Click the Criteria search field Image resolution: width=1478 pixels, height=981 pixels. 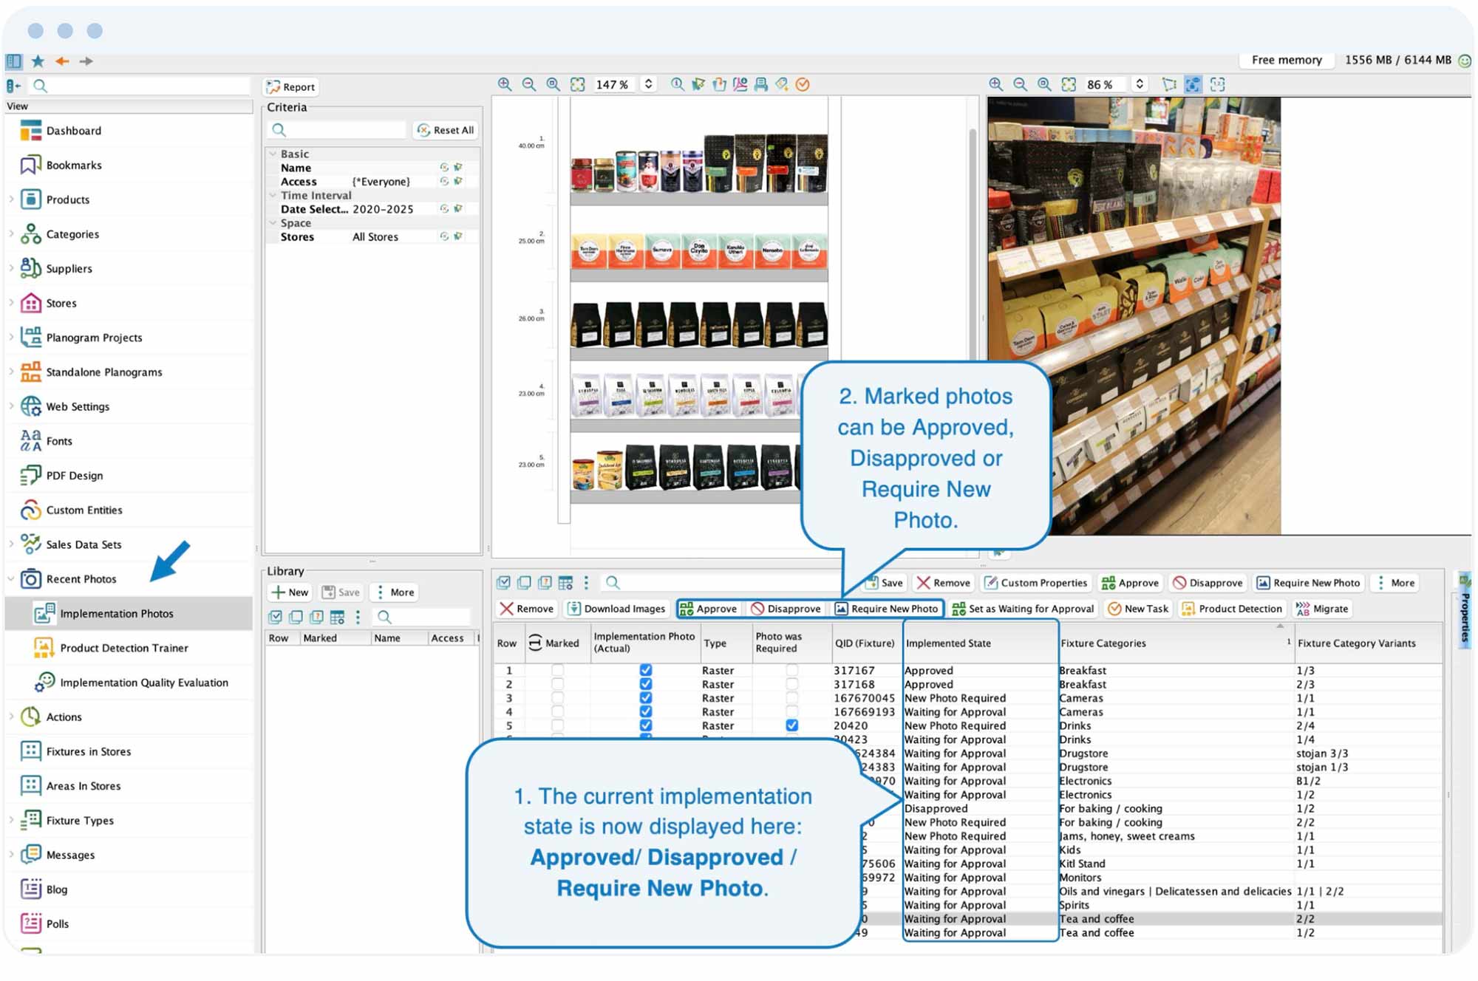point(338,130)
